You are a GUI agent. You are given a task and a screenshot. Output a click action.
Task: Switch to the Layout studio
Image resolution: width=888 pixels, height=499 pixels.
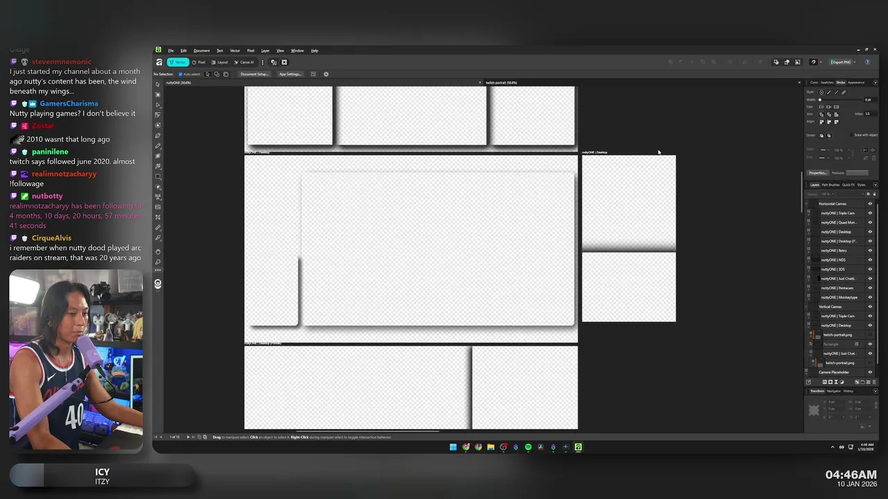point(220,62)
